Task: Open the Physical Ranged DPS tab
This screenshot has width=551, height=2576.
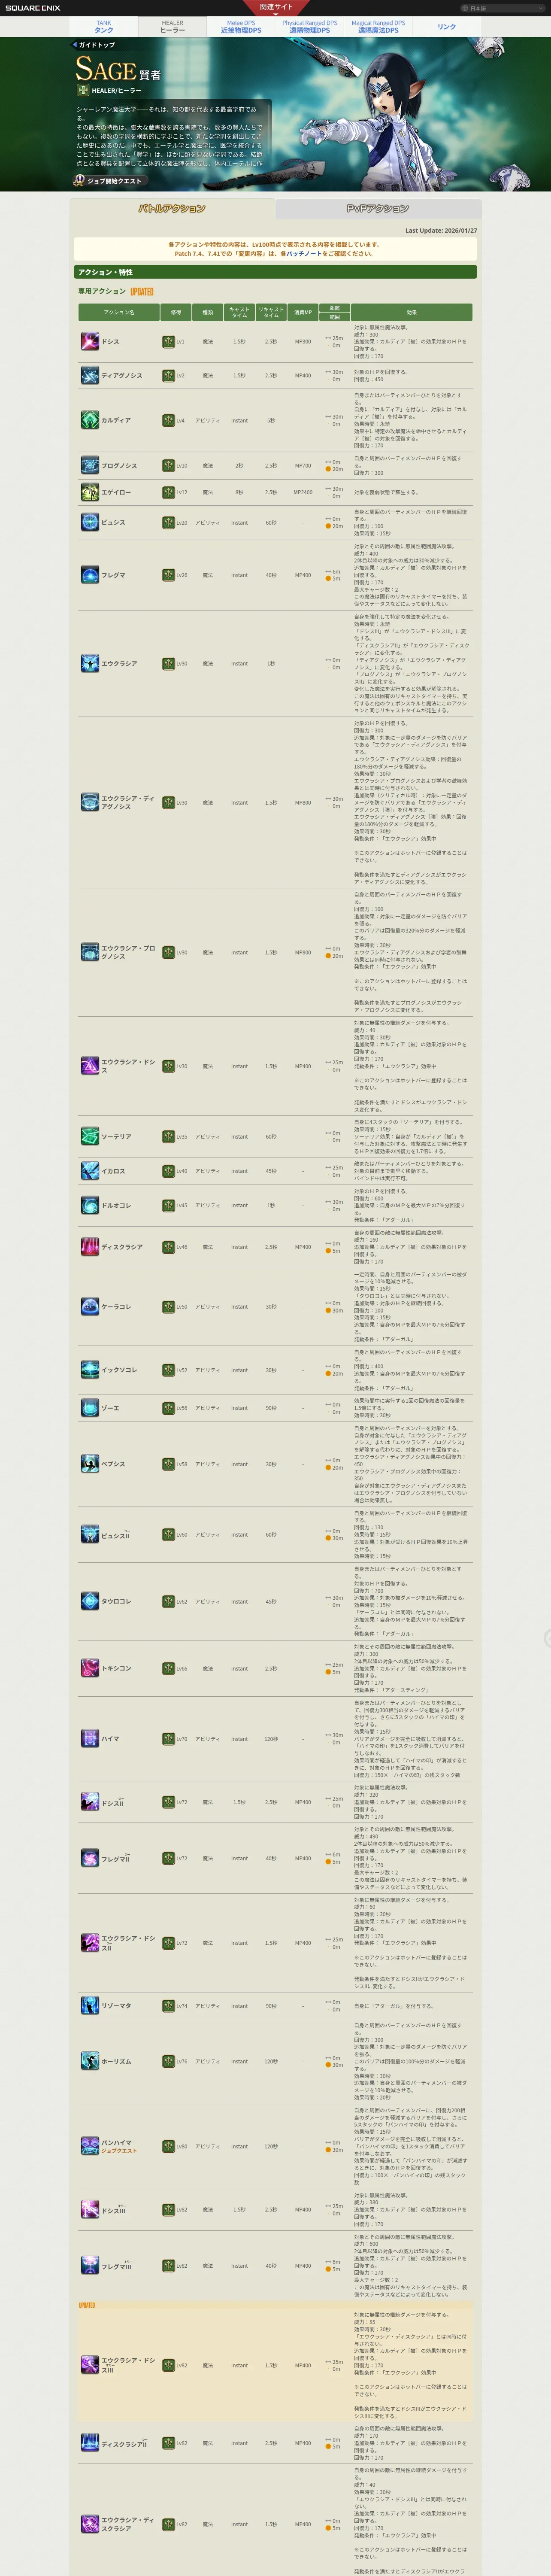Action: point(309,27)
